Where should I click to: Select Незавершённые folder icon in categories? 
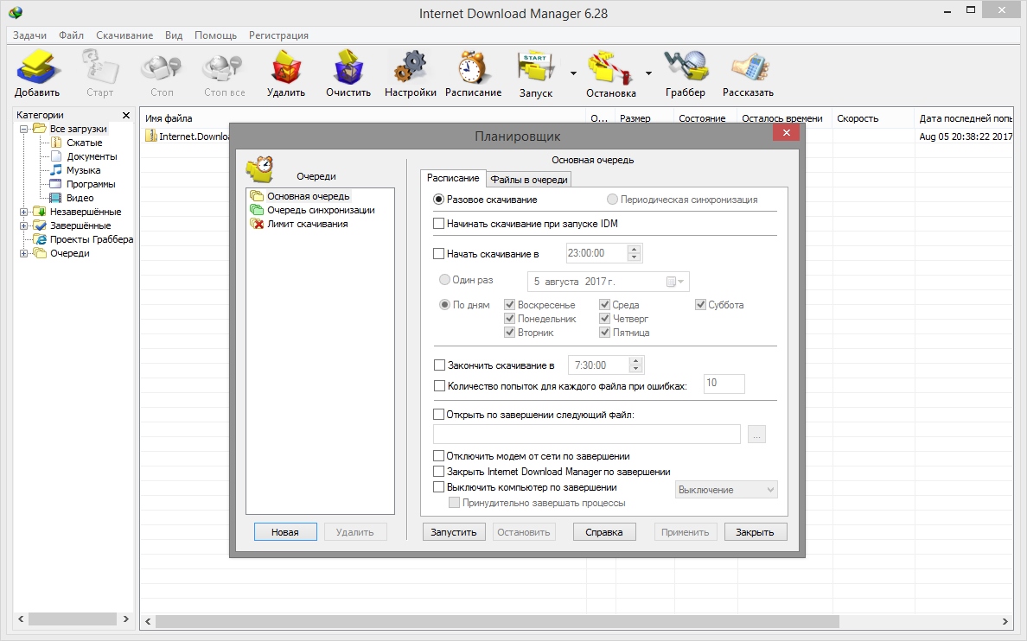[39, 212]
